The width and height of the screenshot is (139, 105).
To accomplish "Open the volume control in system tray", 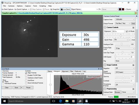I will coord(120,101).
